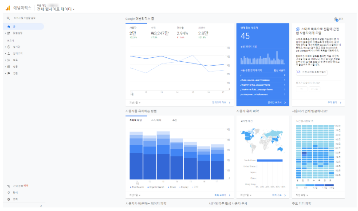
Task: Open the Discover lightbulb icon
Action: 9,193
